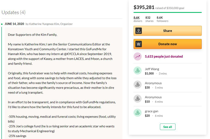Click the gray avatar beside the $30 donation
This screenshot has height=139, width=210.
137,85
